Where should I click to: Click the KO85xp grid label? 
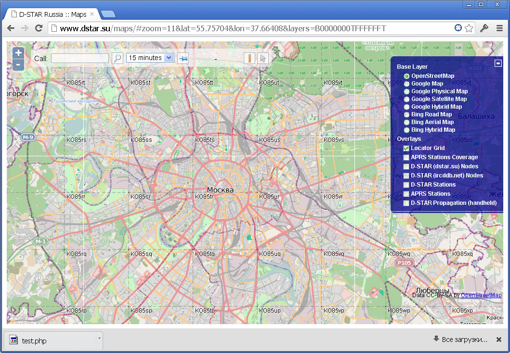coord(462,311)
